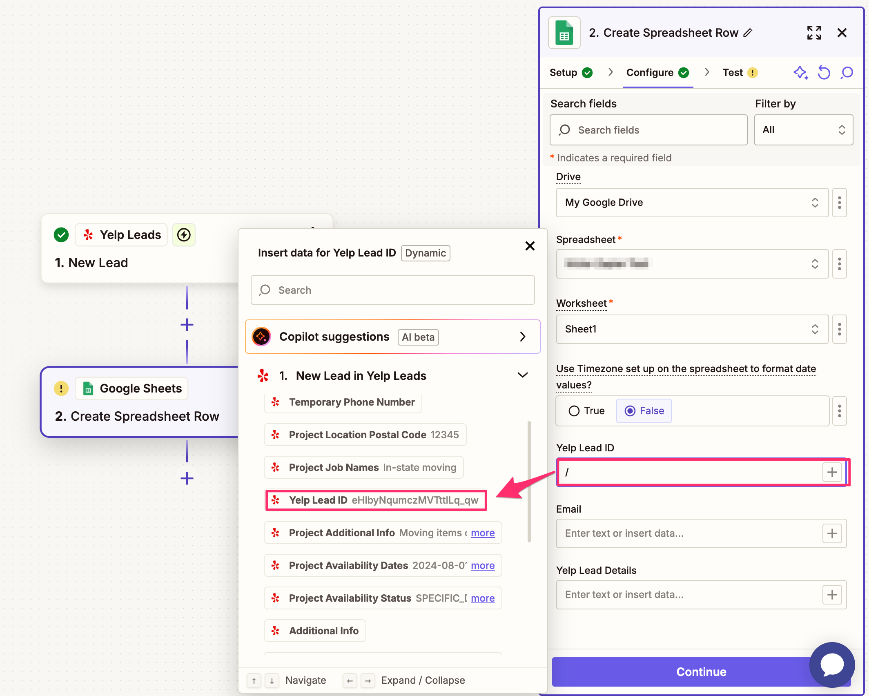Image resolution: width=869 pixels, height=696 pixels.
Task: Open the chat support bubble
Action: pos(832,665)
